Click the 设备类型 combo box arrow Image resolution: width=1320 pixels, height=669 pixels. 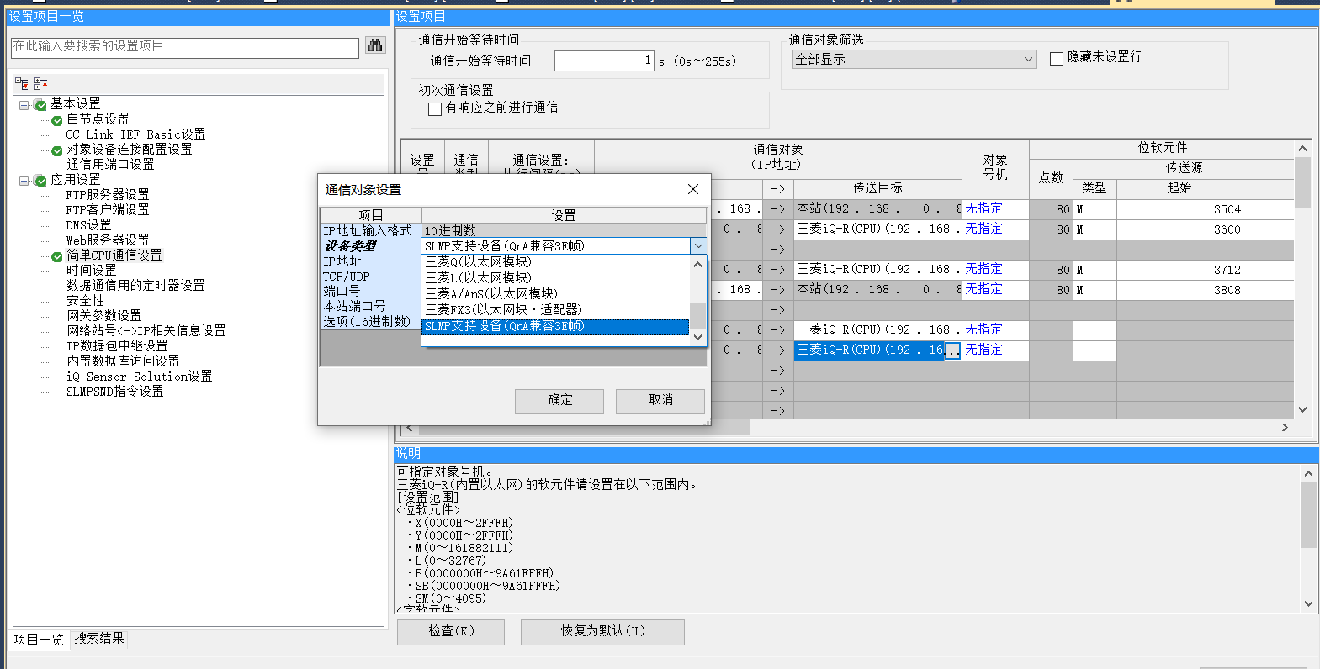coord(697,246)
